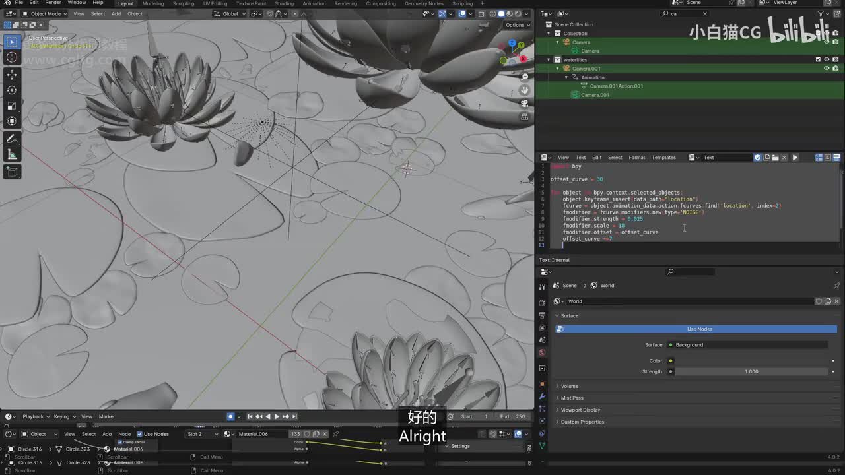Switch to Modeling workspace tab
845x475 pixels.
pyautogui.click(x=153, y=3)
